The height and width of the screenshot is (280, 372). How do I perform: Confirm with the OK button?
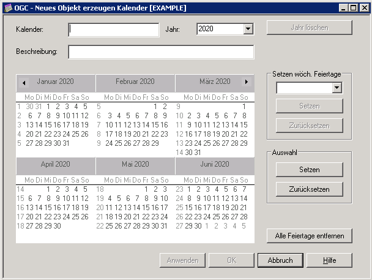click(231, 260)
